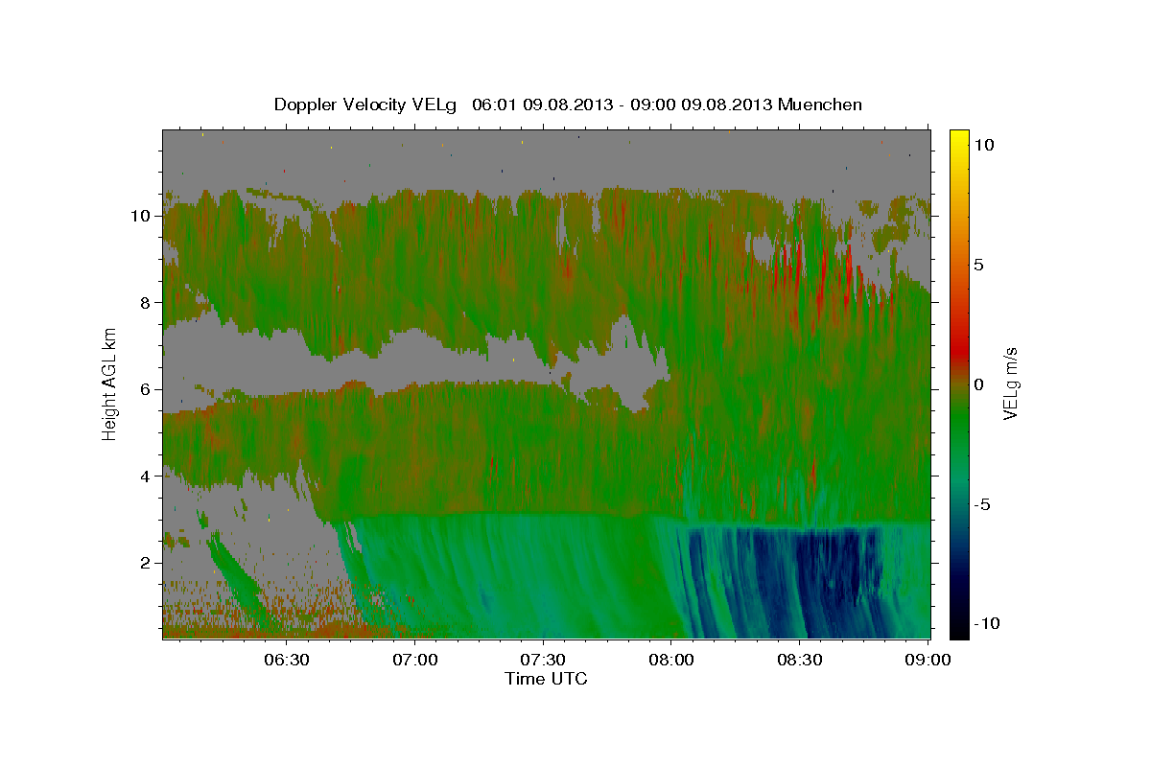Click the height tick label 4
This screenshot has width=1151, height=767.
coord(146,476)
